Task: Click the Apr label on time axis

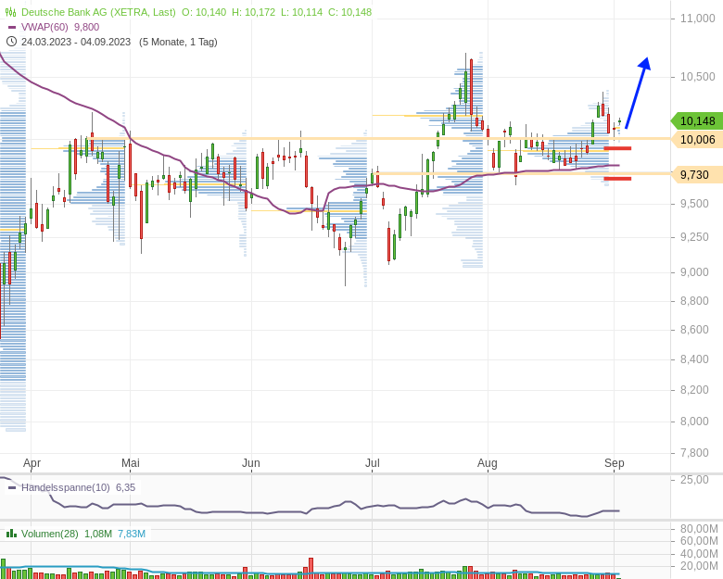Action: 32,463
